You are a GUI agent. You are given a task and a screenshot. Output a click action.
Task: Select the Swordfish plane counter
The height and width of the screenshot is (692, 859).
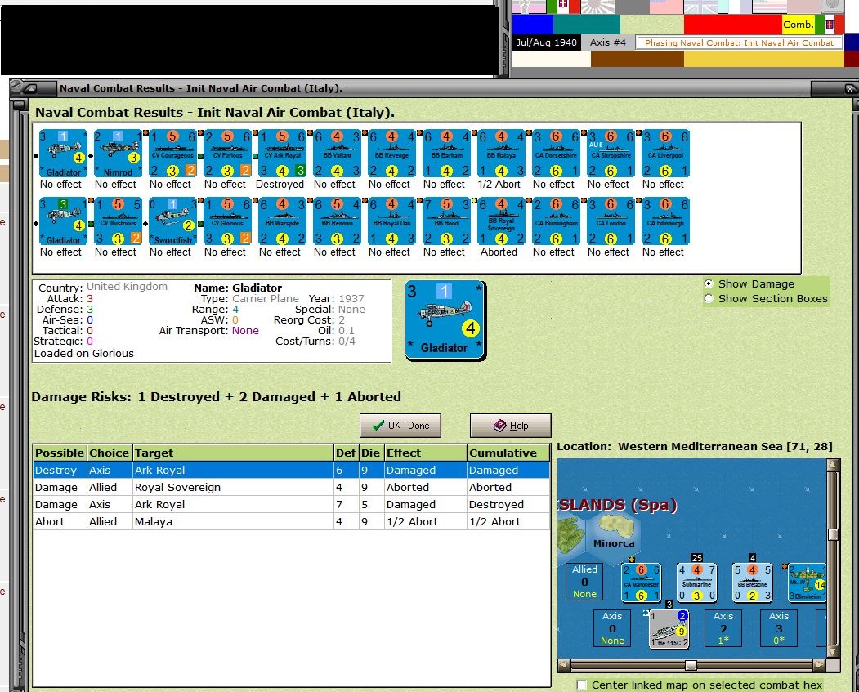point(172,221)
